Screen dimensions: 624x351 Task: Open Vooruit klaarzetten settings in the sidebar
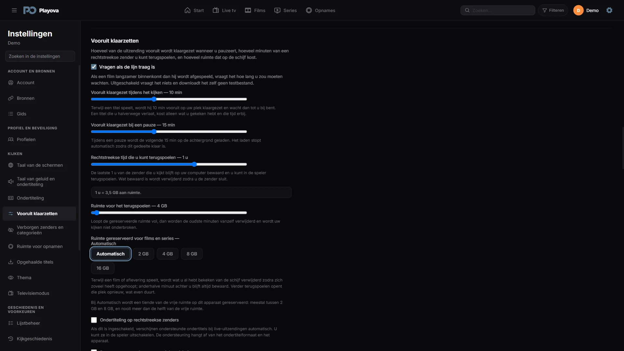click(x=39, y=214)
